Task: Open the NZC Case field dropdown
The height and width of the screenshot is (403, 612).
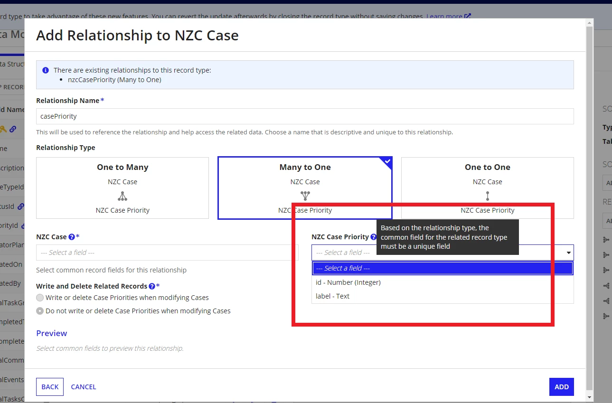Action: [x=167, y=253]
